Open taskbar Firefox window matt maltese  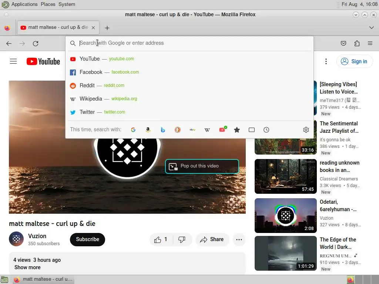click(43, 280)
